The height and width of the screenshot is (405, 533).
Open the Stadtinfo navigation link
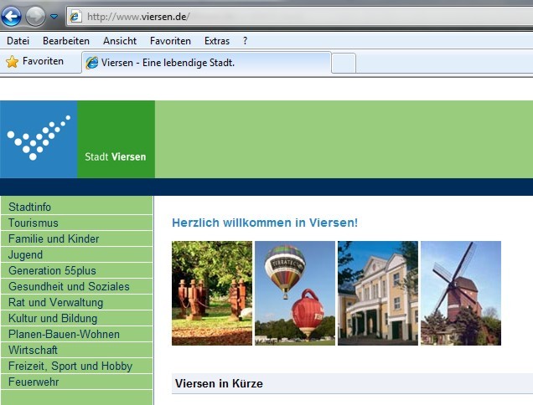(x=30, y=207)
